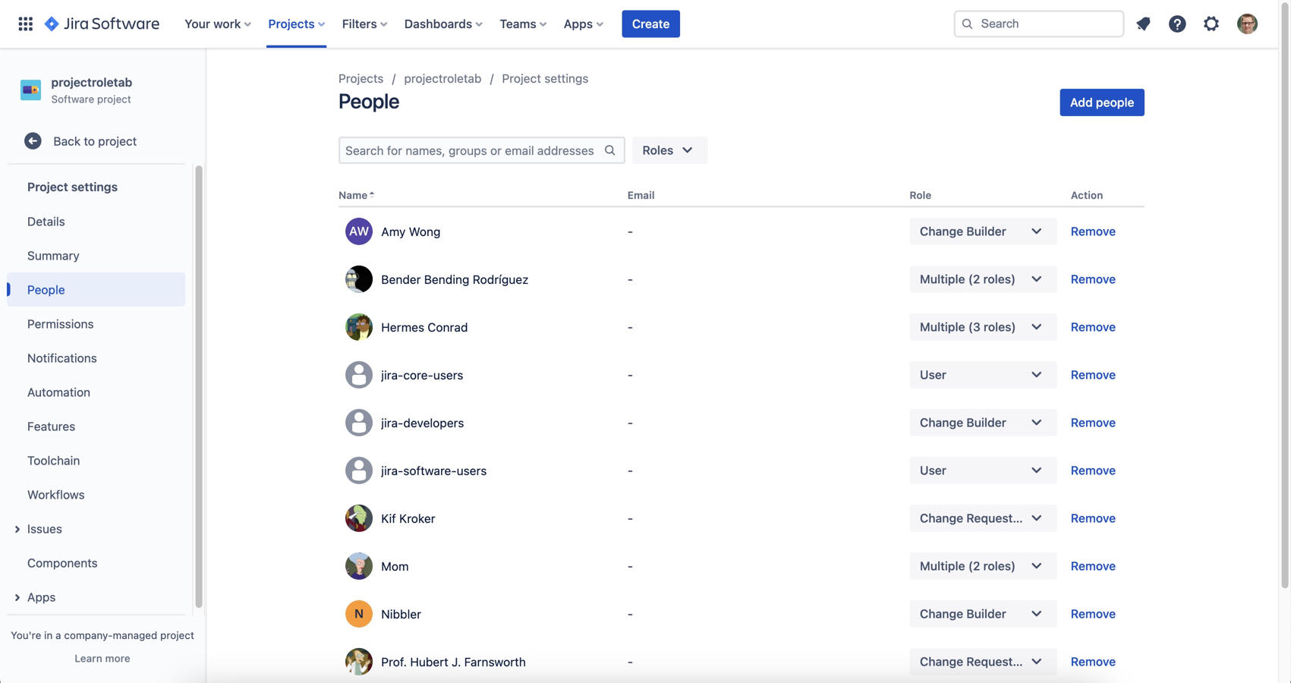Image resolution: width=1291 pixels, height=683 pixels.
Task: Expand the Issues section in sidebar
Action: (17, 529)
